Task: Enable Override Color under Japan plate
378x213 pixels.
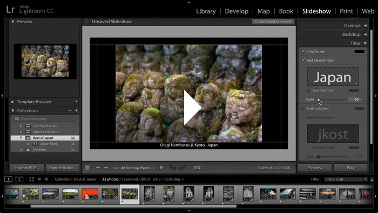Action: [x=308, y=90]
